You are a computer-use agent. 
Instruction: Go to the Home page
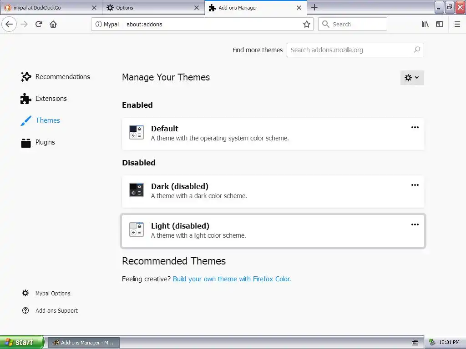tap(53, 24)
